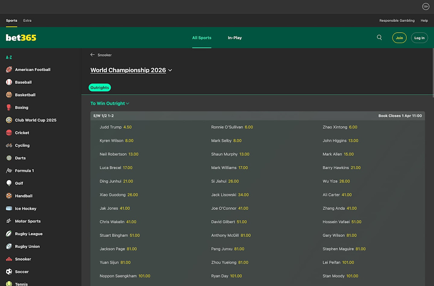Select Ding Junhui at 21.00

pos(116,181)
